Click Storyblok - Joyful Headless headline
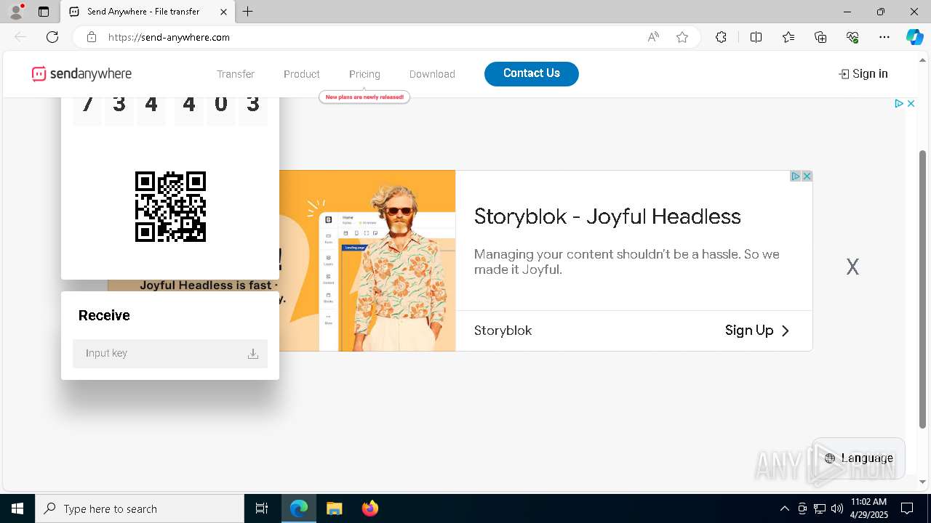 pos(607,216)
